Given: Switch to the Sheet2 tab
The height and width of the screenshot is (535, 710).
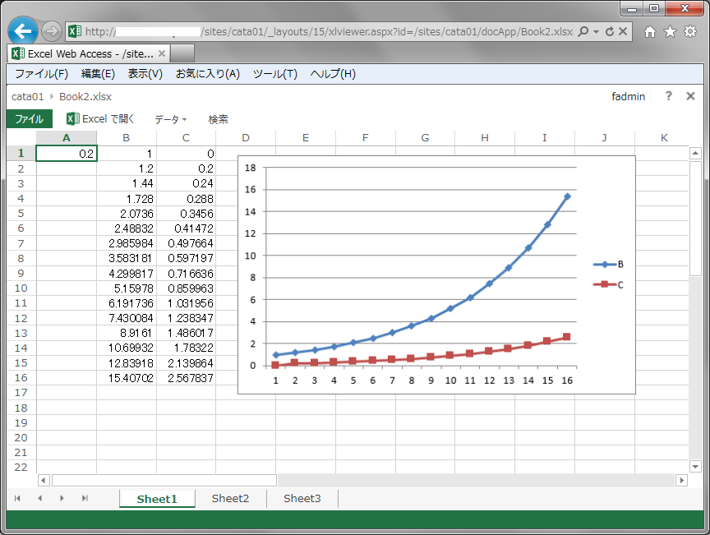Looking at the screenshot, I should click(x=230, y=499).
